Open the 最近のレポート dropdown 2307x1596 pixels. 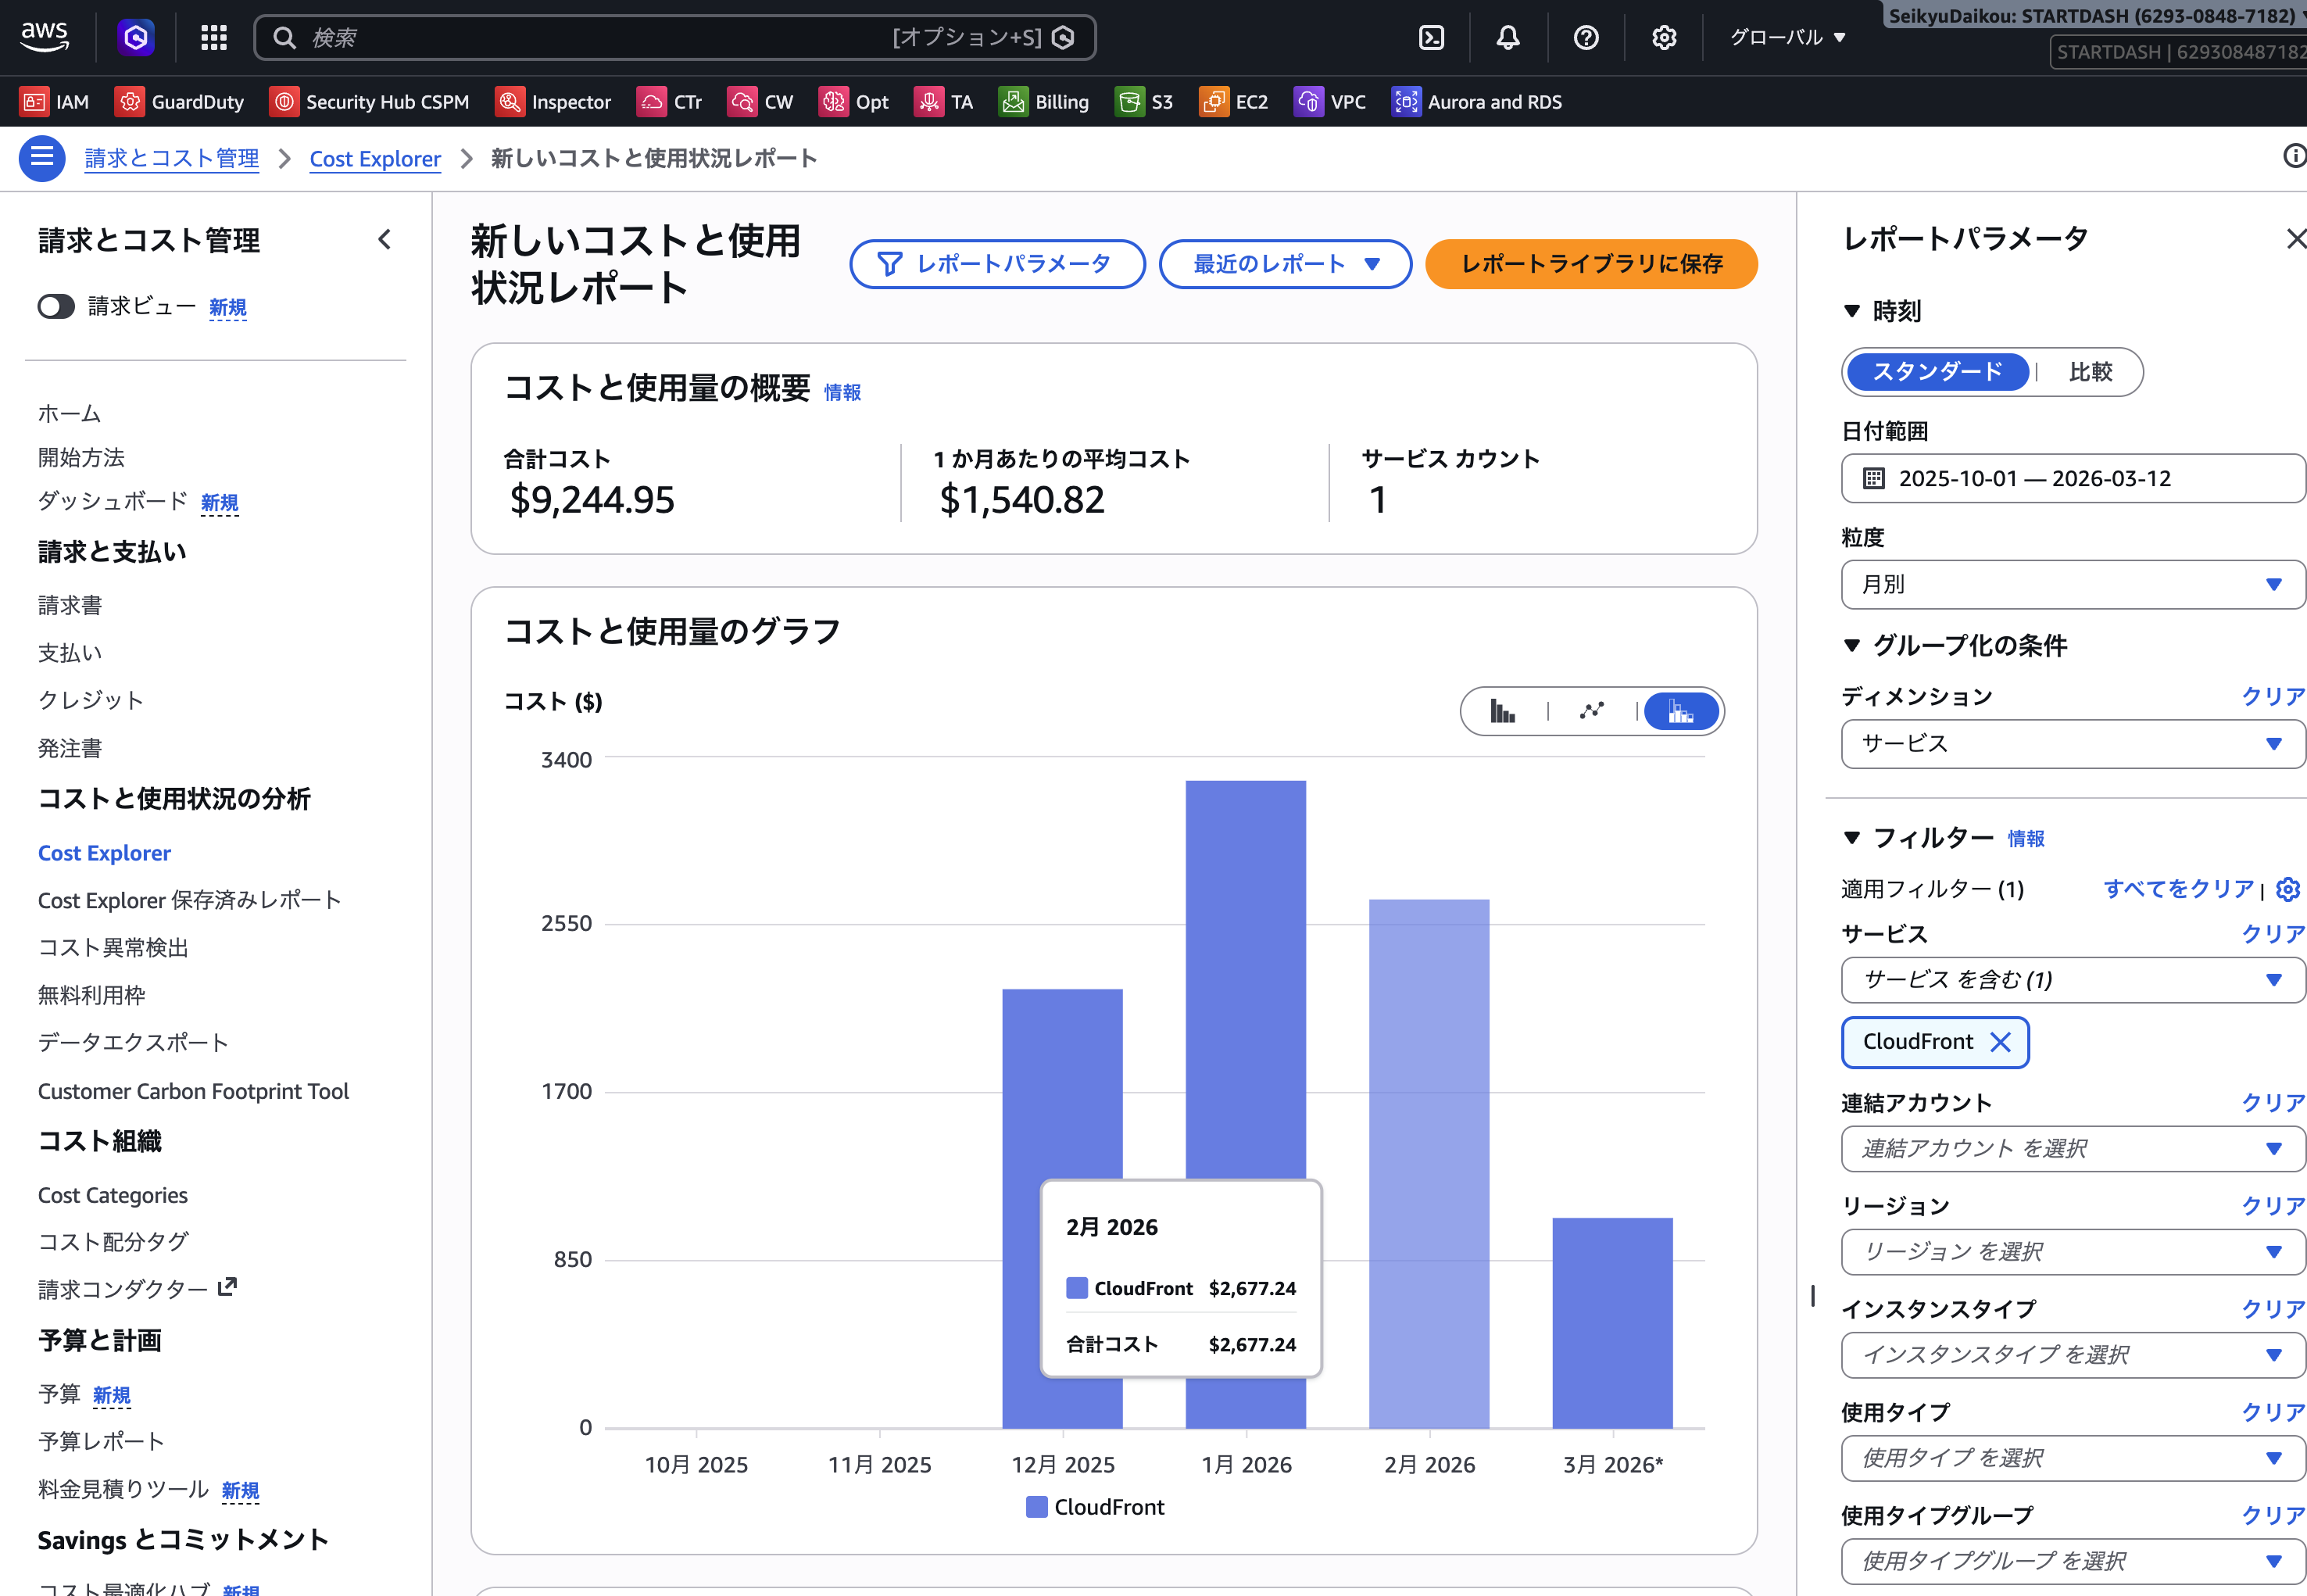tap(1285, 264)
